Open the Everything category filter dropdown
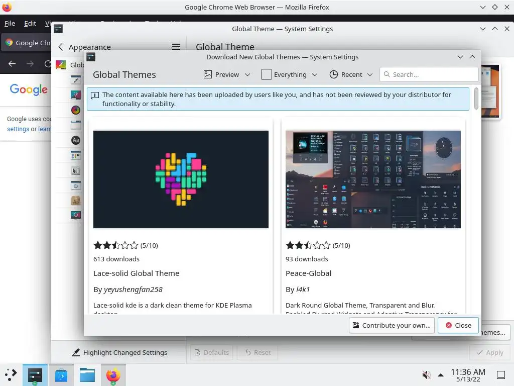514x386 pixels. [290, 74]
